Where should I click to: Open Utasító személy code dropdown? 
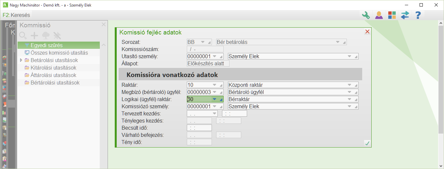tap(214, 57)
